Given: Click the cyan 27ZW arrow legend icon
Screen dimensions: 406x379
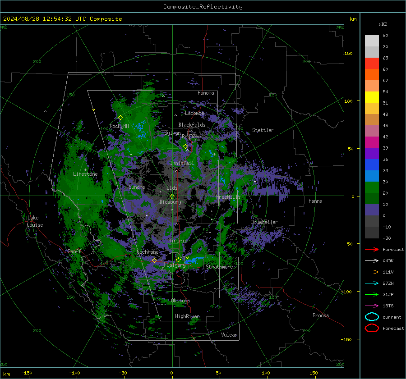Looking at the screenshot, I should coord(372,283).
